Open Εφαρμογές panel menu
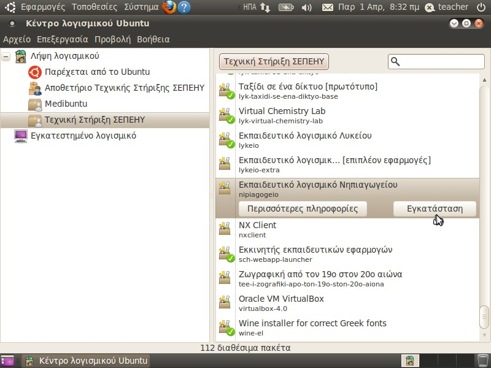491x368 pixels. coord(43,7)
